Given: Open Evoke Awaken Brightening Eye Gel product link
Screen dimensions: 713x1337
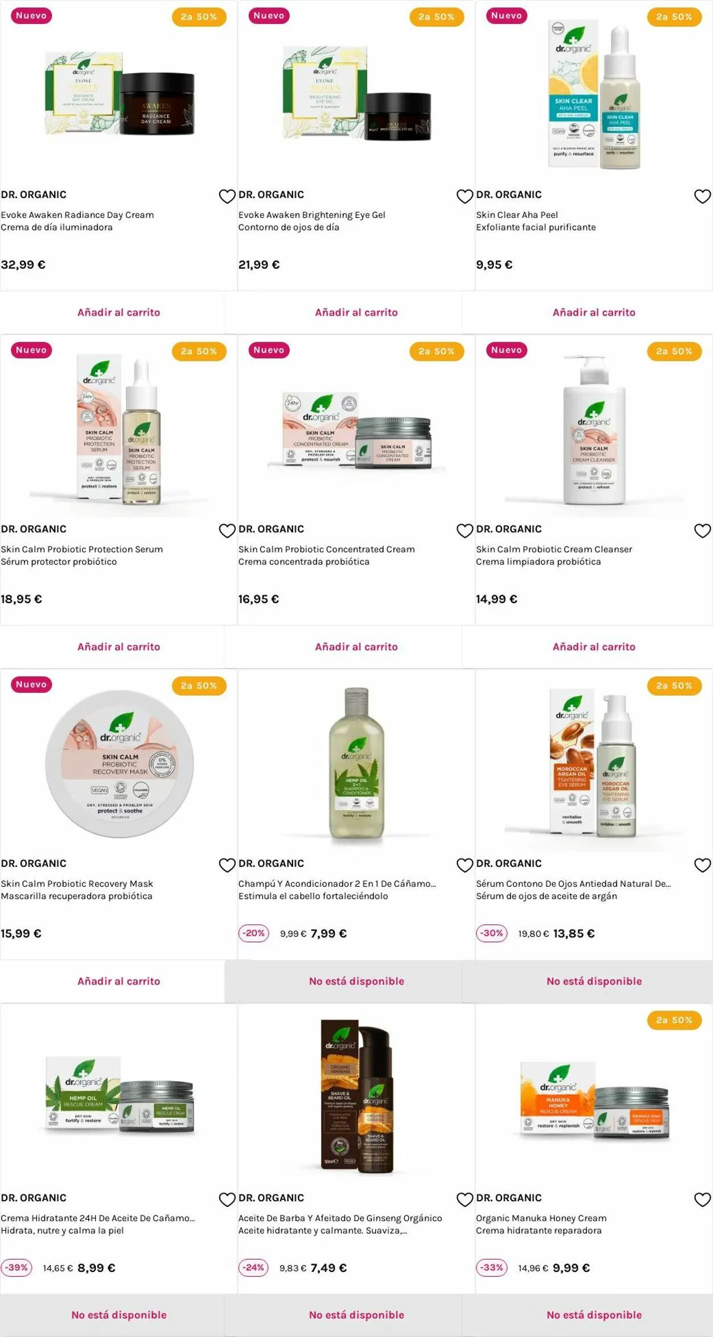Looking at the screenshot, I should point(312,215).
